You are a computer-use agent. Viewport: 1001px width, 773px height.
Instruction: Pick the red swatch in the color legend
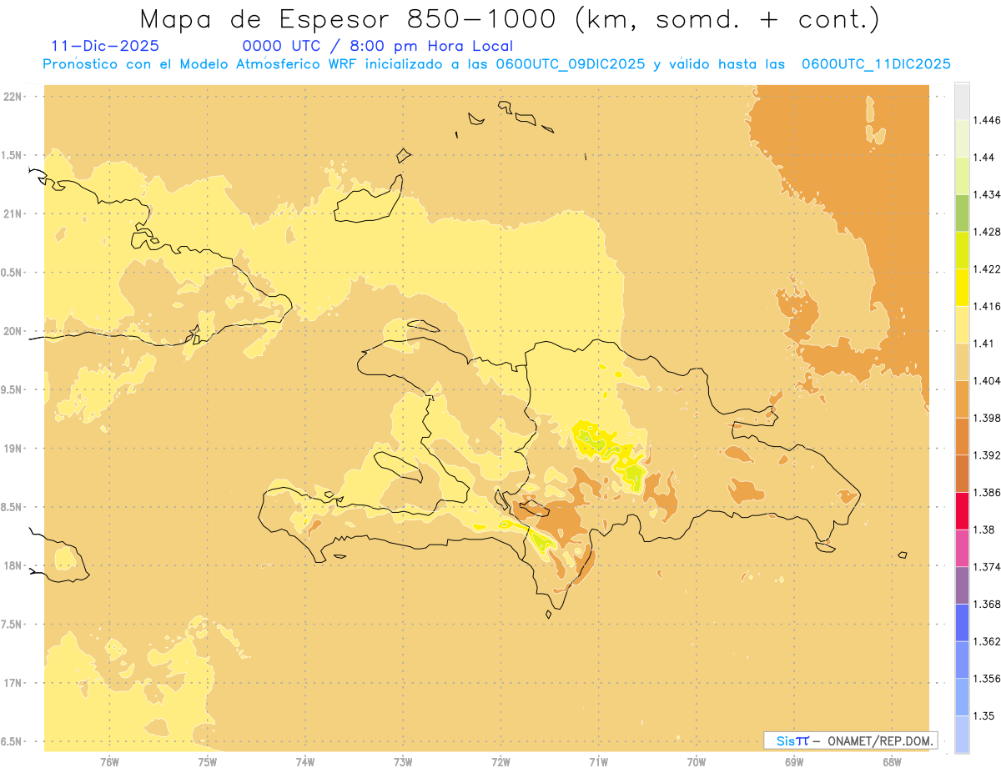pos(962,511)
